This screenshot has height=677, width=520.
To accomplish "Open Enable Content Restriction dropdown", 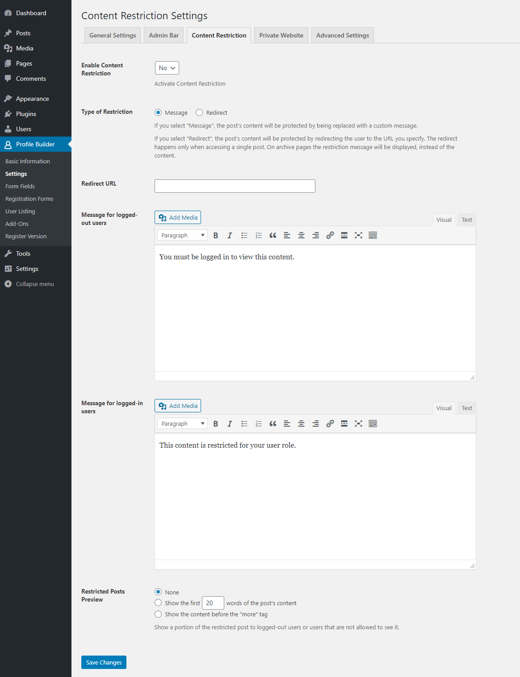I will (167, 68).
